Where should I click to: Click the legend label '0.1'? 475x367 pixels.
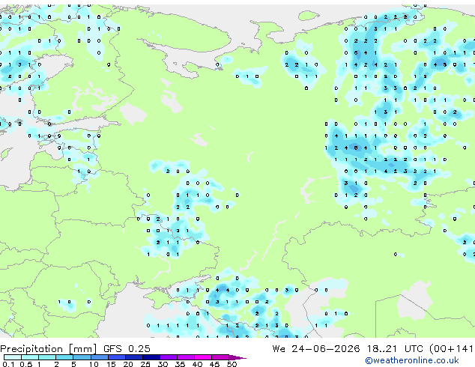[8, 364]
